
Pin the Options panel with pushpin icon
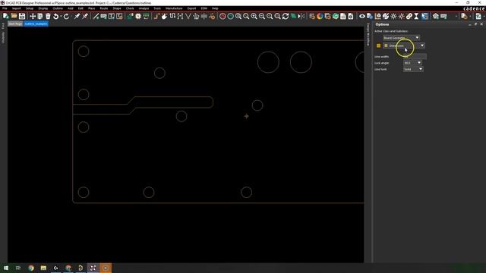476,24
